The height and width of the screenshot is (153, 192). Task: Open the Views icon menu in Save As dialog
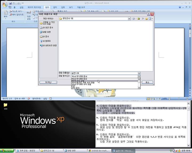(150, 19)
